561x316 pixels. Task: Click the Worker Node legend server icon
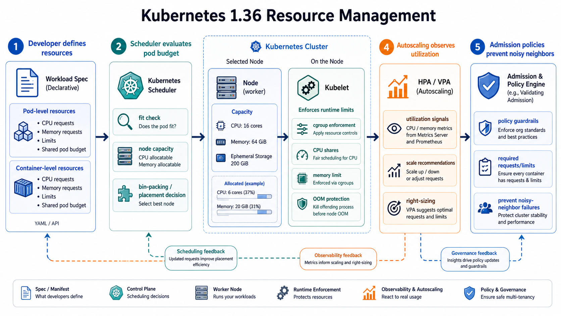click(202, 293)
